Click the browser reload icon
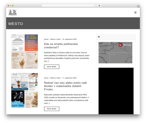 click(x=95, y=6)
